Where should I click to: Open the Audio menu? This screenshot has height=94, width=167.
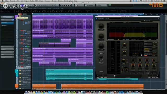tap(32, 1)
